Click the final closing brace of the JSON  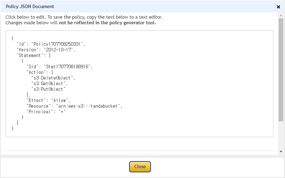(12, 128)
